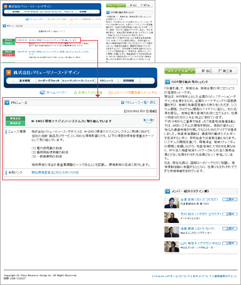241x285 pixels.
Task: Click the news title text in the lower detail row
Action: (x=71, y=121)
